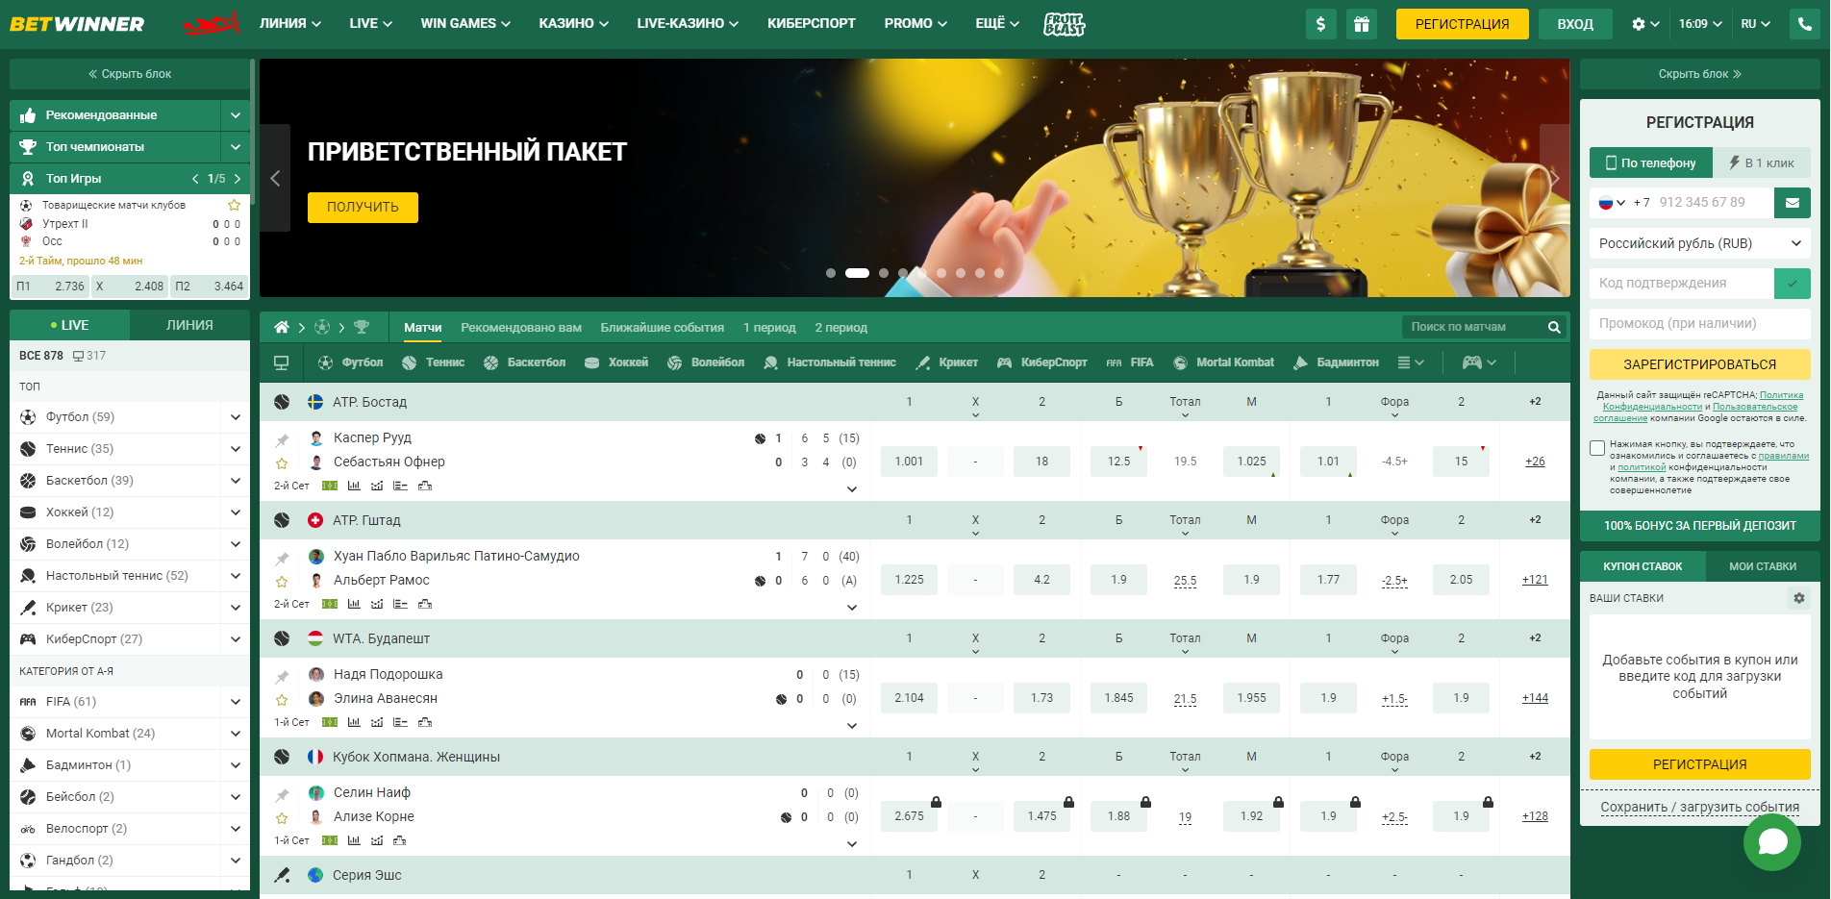1831x899 pixels.
Task: Click the yellow ПОЛУЧИТЬ banner button
Action: [363, 208]
